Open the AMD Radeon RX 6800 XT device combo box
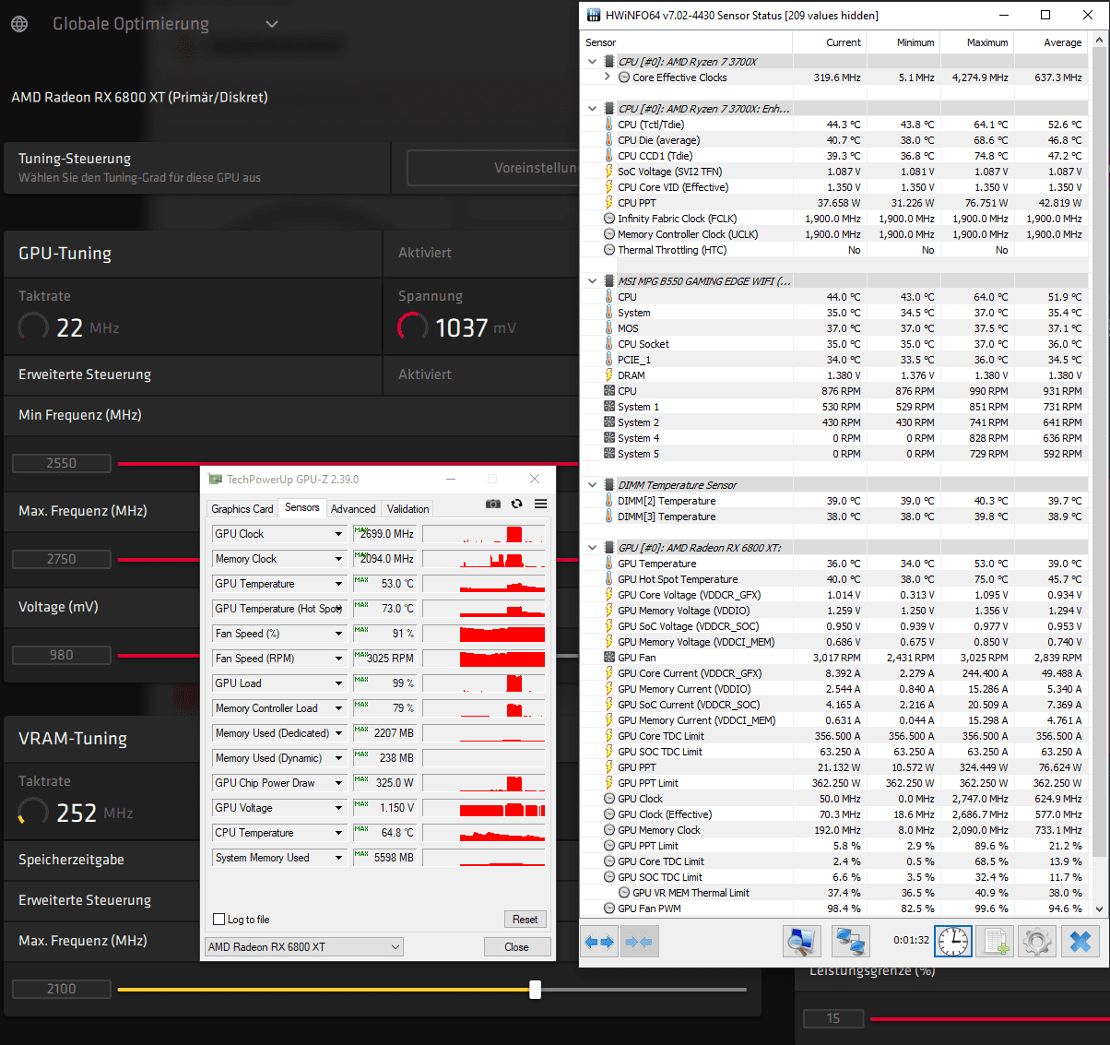 pos(304,947)
